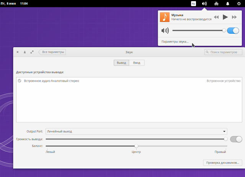
Task: Click the download arrow window button
Action: pos(24,52)
